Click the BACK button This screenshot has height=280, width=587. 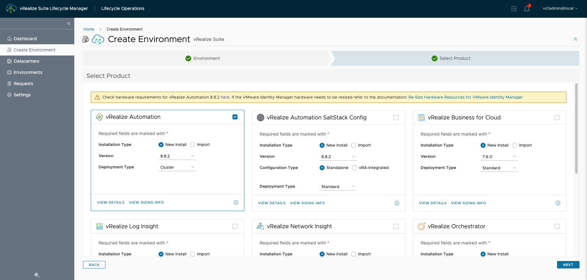[x=94, y=265]
